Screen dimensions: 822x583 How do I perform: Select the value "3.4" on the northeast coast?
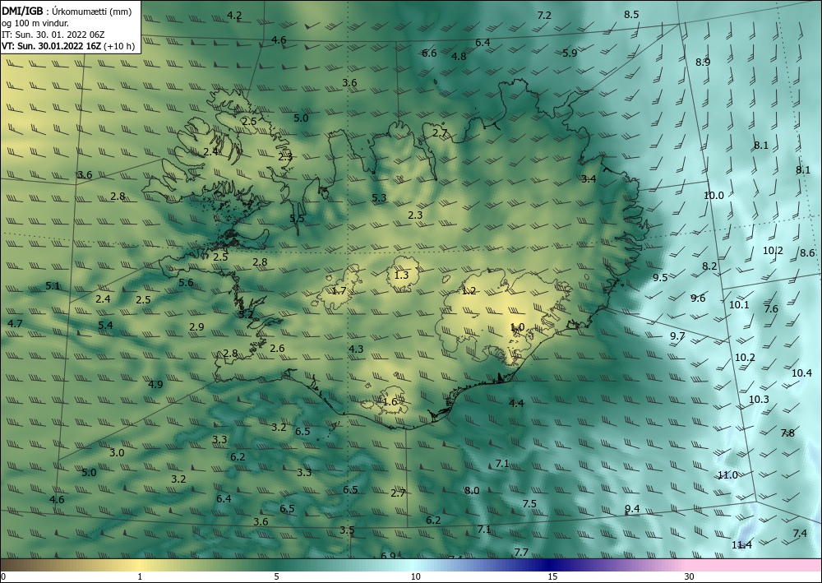tap(589, 178)
